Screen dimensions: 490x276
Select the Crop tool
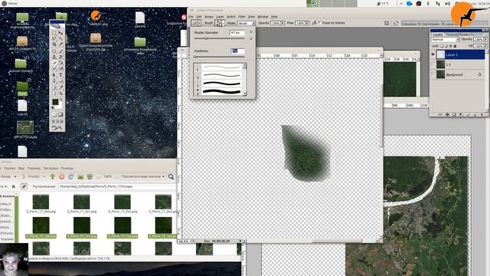pos(54,44)
